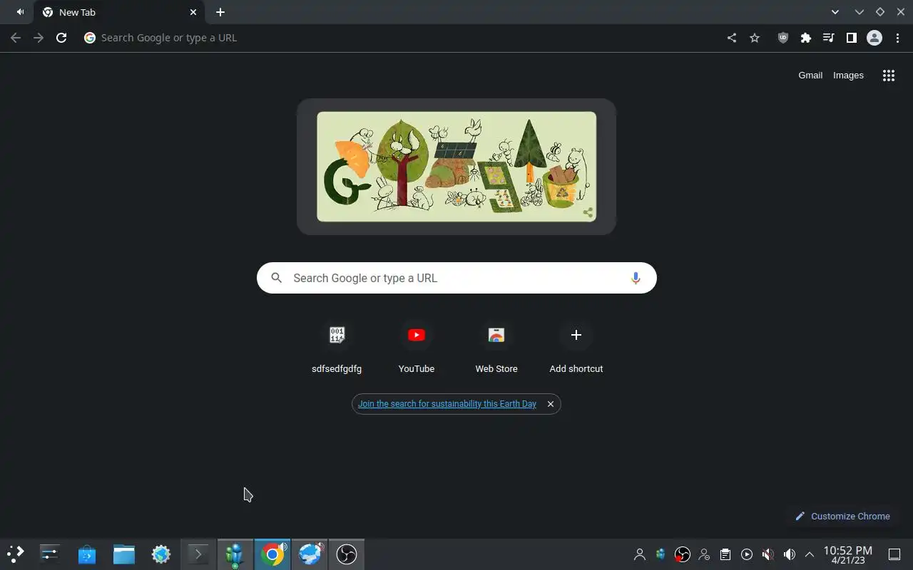Focus the address bar URL field
This screenshot has height=570, width=913.
[399, 38]
